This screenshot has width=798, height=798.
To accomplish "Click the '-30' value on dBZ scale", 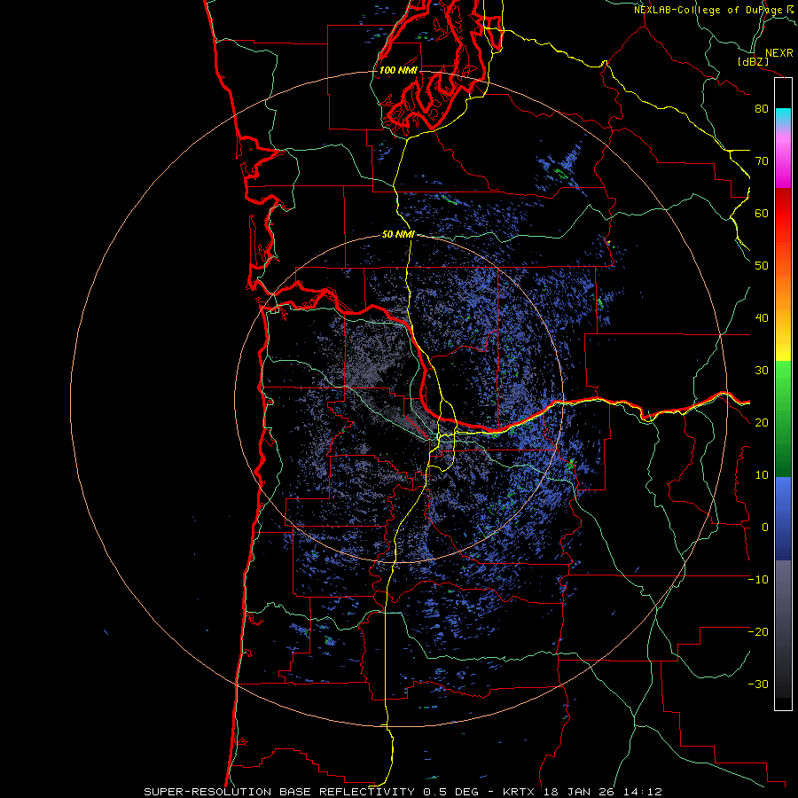I will click(758, 684).
